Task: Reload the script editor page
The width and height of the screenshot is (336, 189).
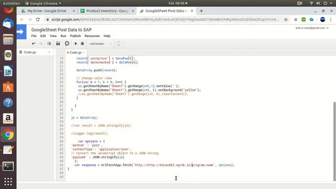Action: coord(38,19)
